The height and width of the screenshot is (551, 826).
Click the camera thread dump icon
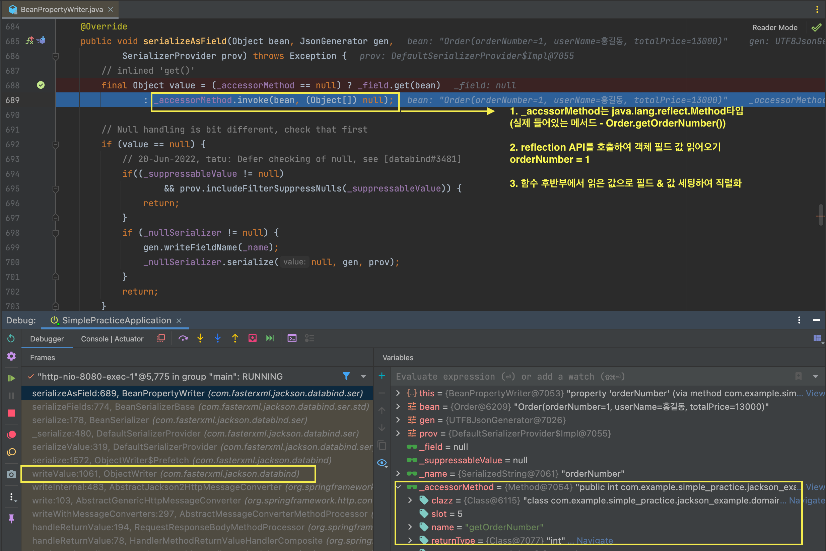(11, 474)
